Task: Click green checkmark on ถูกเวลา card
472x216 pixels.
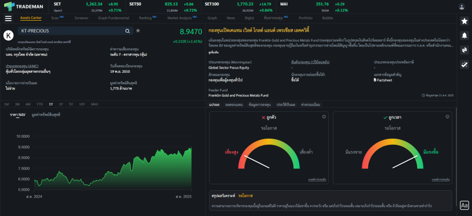Action: coord(385,117)
